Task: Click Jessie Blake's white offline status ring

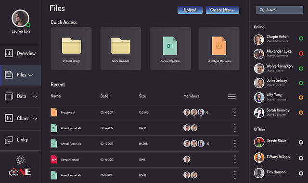Action: [301, 142]
